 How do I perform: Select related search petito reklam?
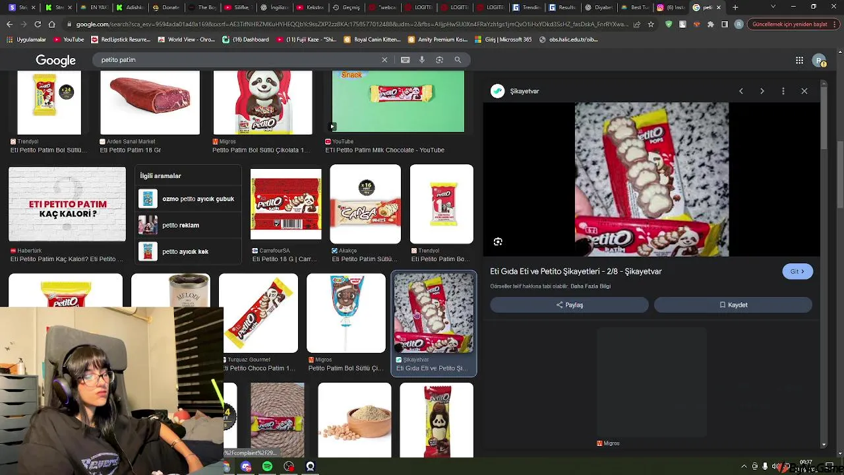pyautogui.click(x=188, y=225)
